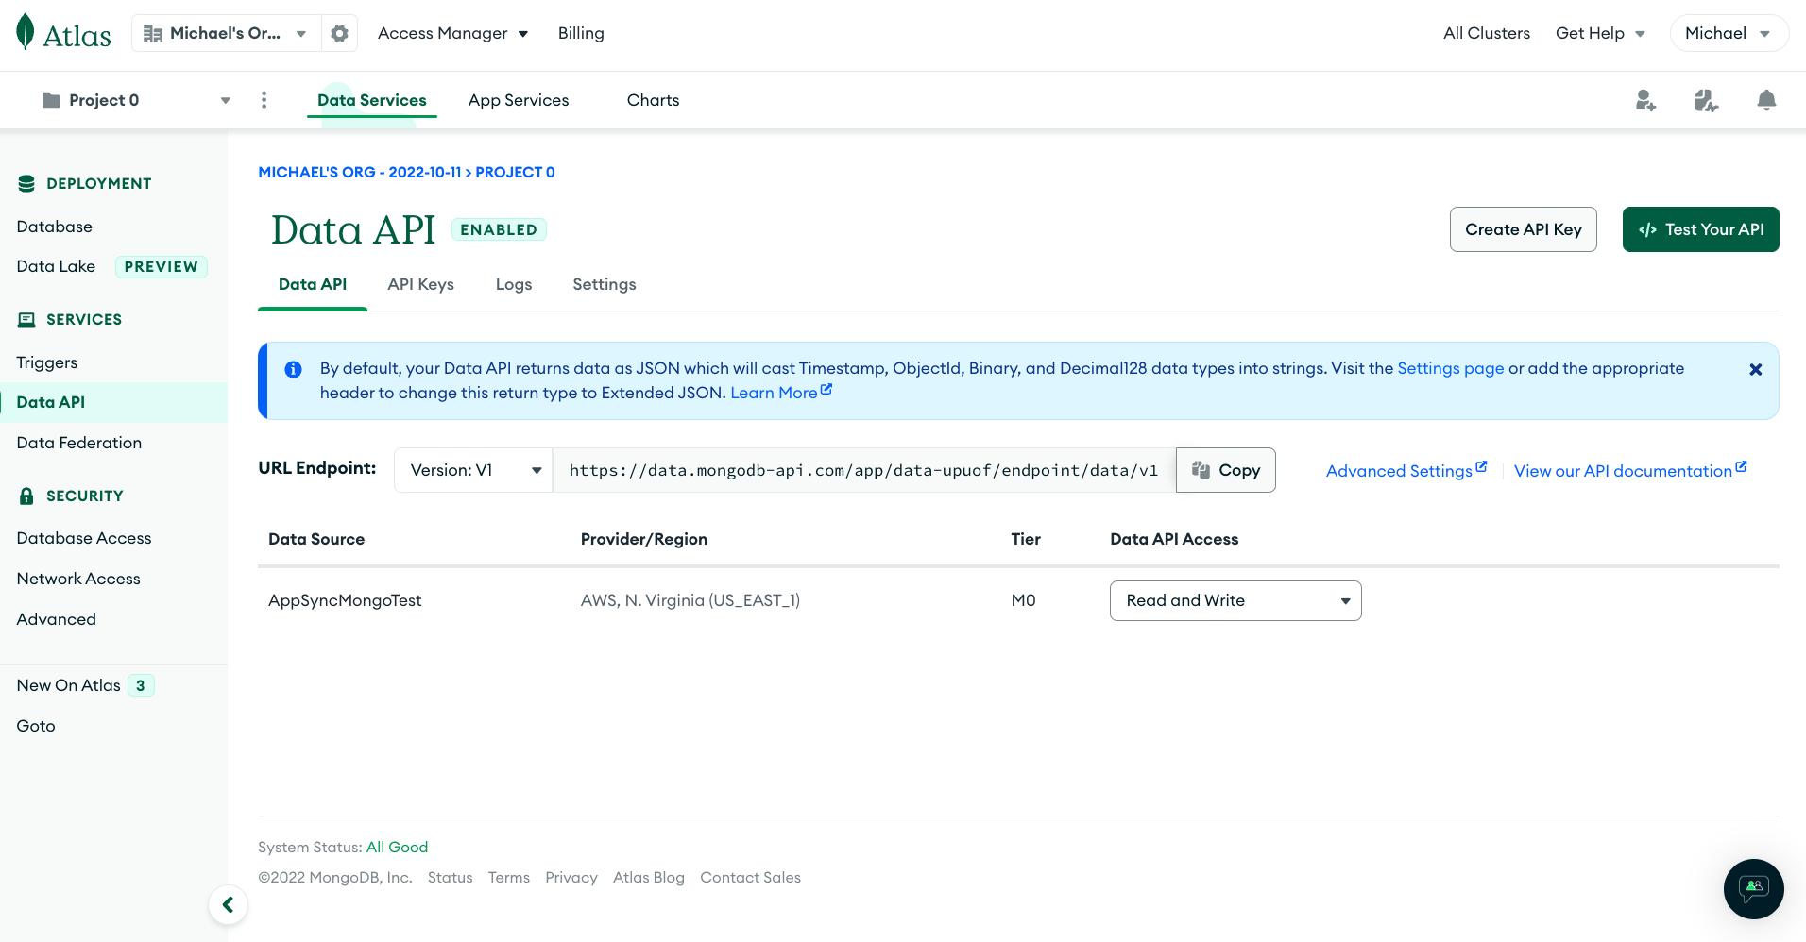
Task: Open Michael's organization dropdown
Action: [227, 34]
